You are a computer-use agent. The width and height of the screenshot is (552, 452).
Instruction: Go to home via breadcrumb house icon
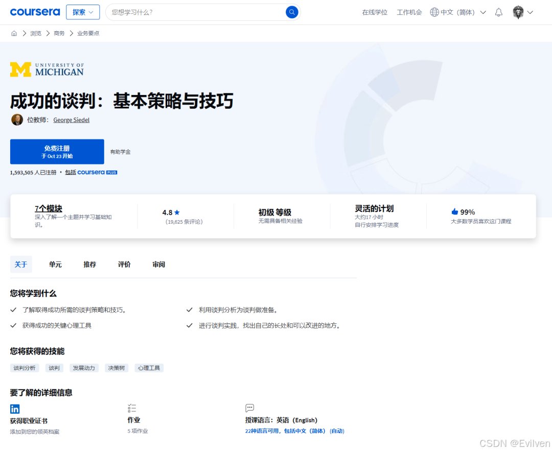(14, 33)
